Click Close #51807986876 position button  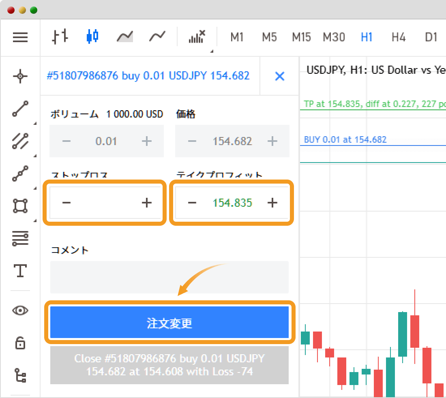tap(169, 365)
